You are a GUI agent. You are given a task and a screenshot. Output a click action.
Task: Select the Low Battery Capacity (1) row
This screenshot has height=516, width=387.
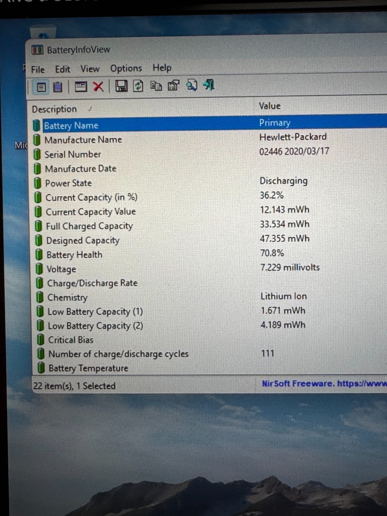(210, 311)
